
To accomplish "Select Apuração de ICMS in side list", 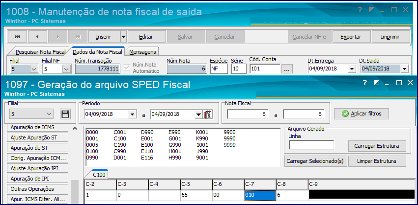I will tap(38, 127).
